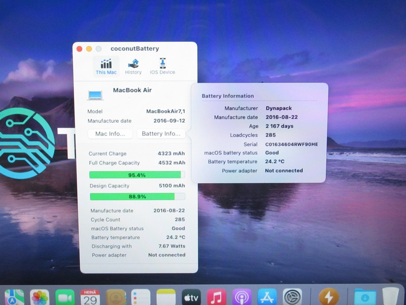Viewport: 406px width, 305px height.
Task: Open the Downloads folder in Dock
Action: [365, 297]
